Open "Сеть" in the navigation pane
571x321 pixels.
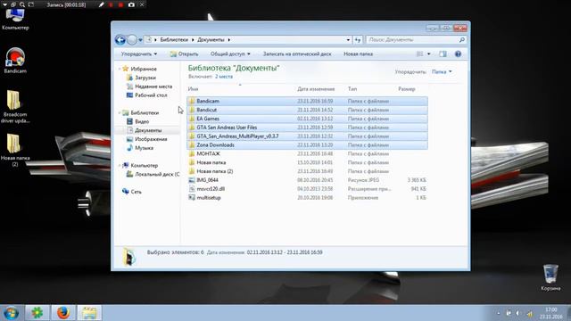click(x=136, y=192)
